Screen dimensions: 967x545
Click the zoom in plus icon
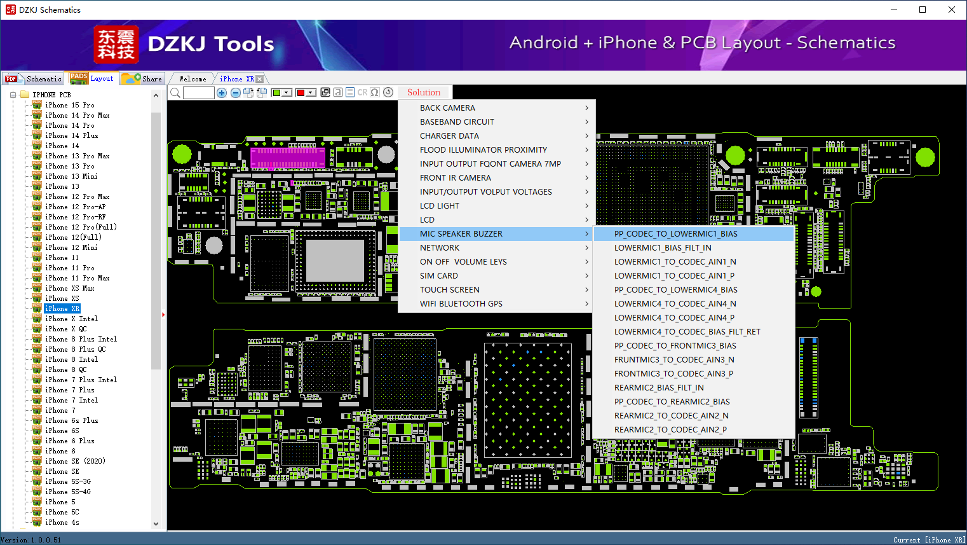222,93
